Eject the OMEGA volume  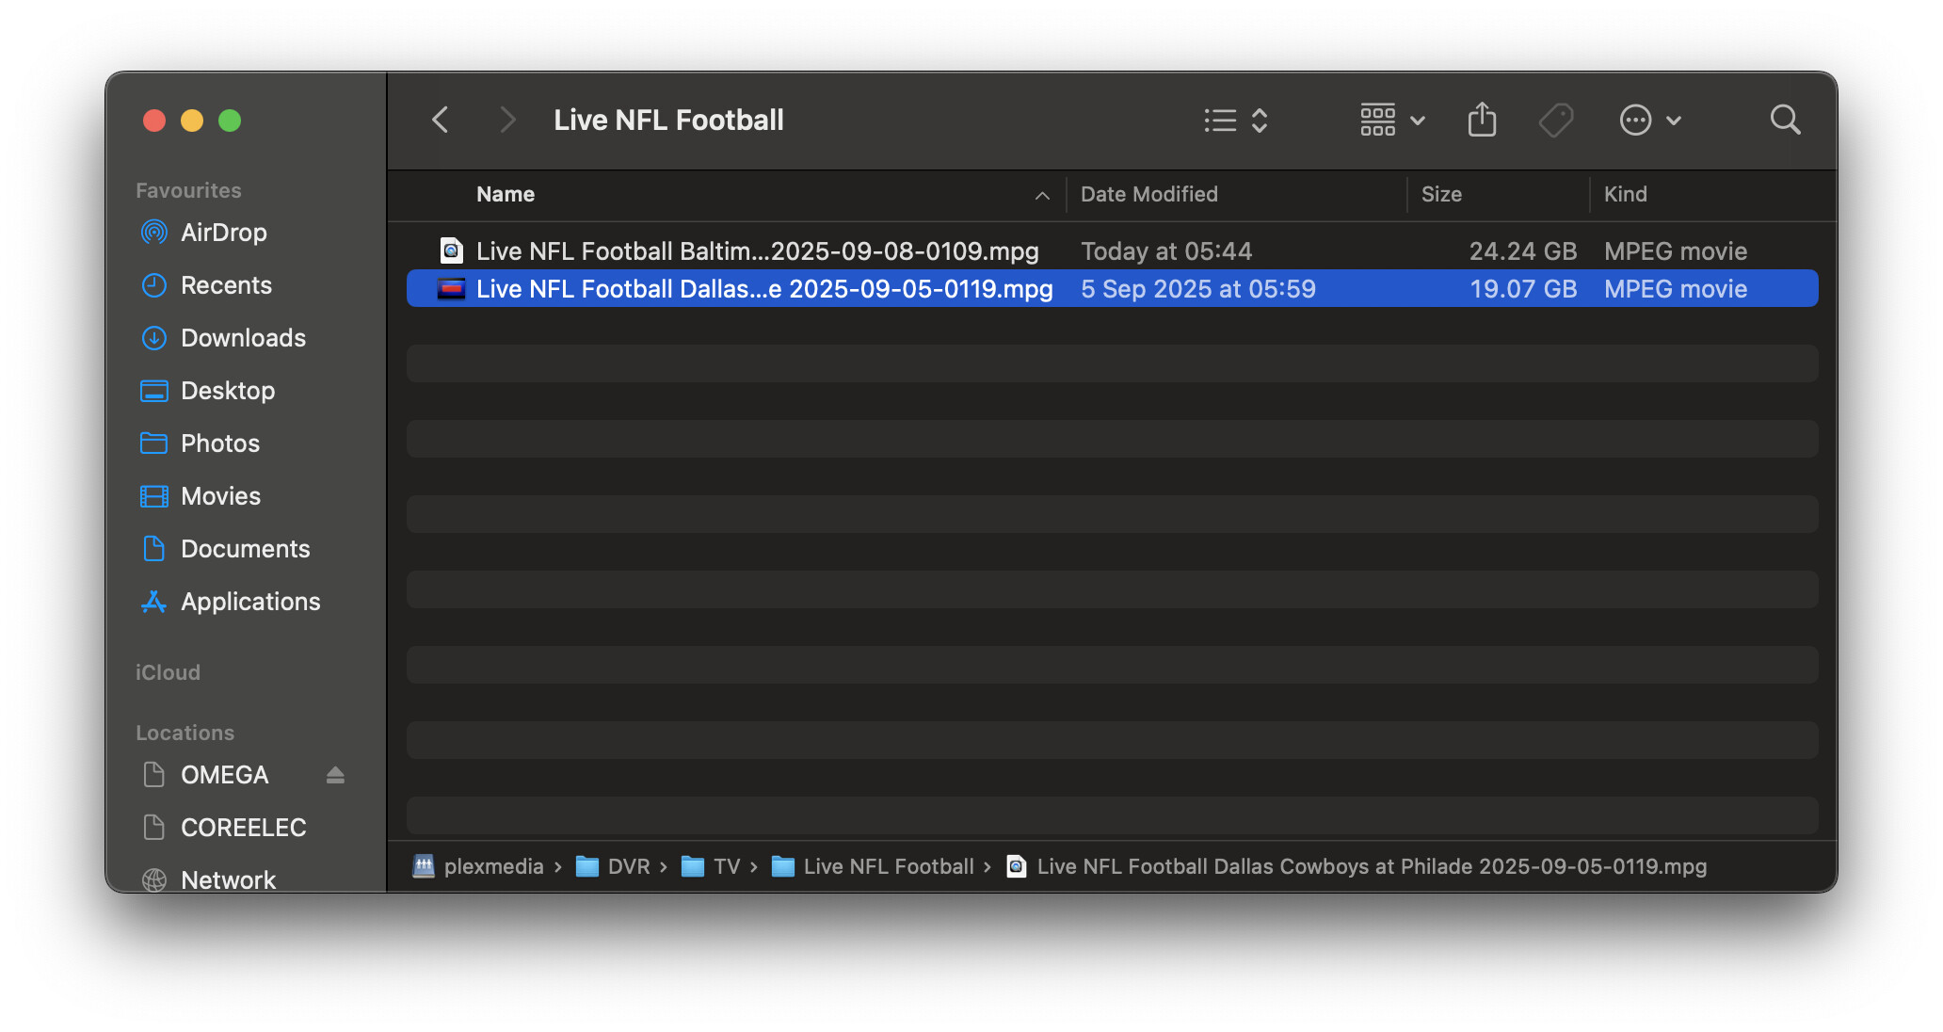click(335, 775)
